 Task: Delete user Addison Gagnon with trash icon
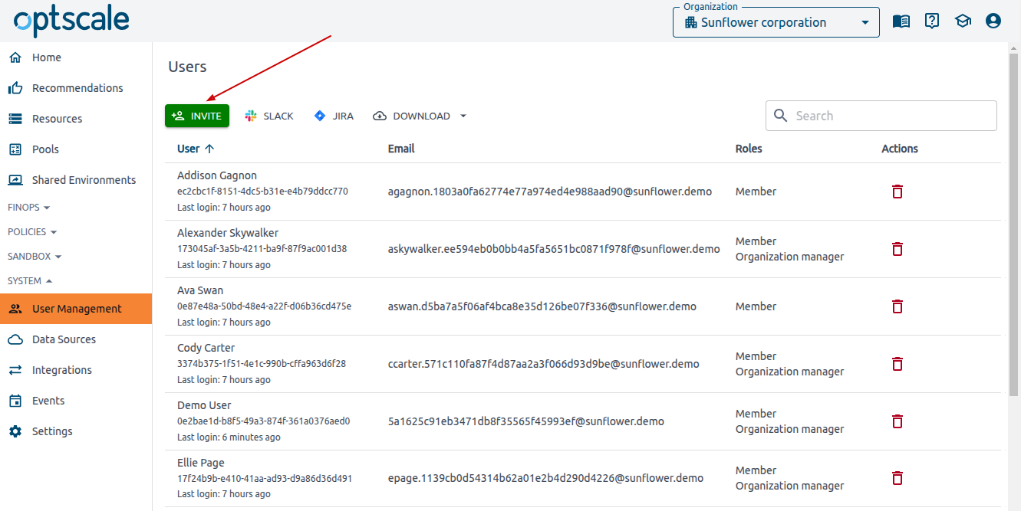tap(897, 192)
